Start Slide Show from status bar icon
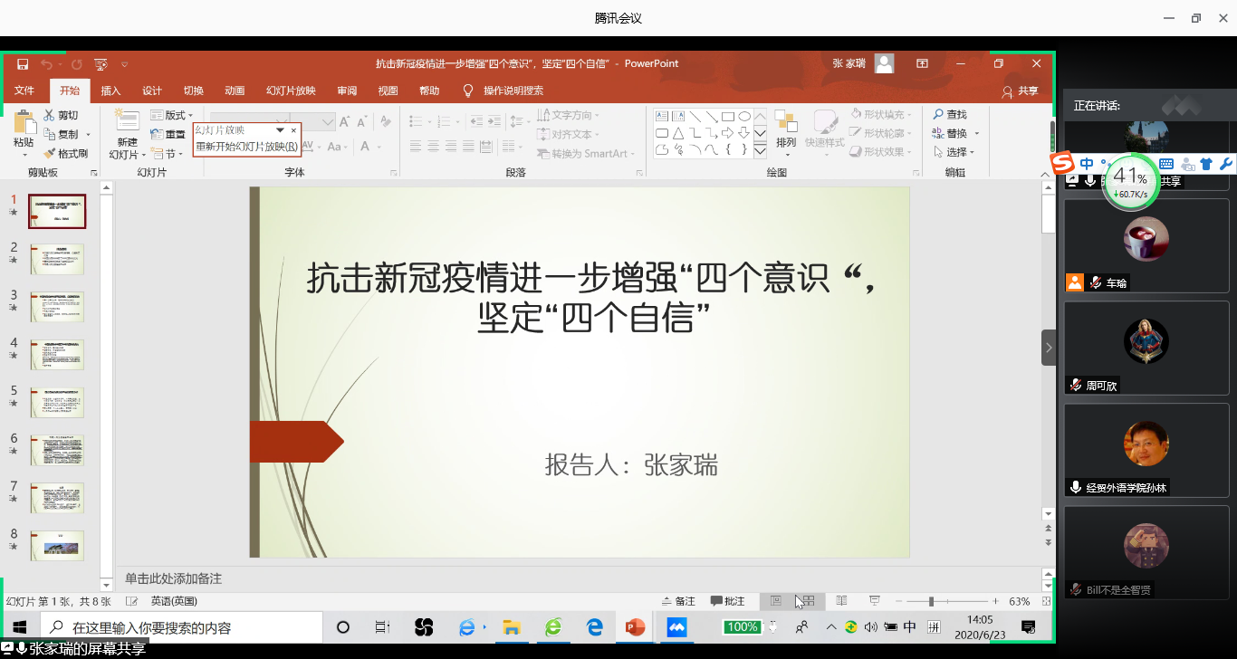This screenshot has width=1237, height=659. (x=874, y=601)
